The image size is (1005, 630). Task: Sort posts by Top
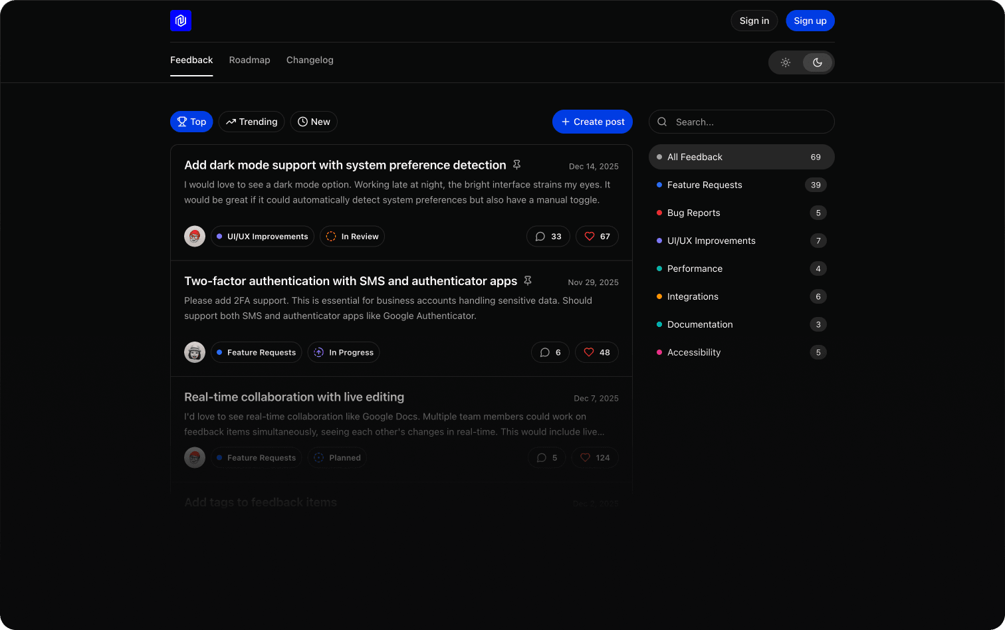pyautogui.click(x=191, y=122)
